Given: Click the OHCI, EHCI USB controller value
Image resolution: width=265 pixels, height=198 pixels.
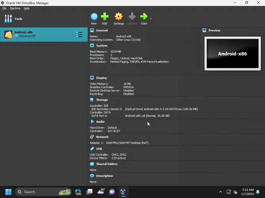Looking at the screenshot, I should (119, 155).
